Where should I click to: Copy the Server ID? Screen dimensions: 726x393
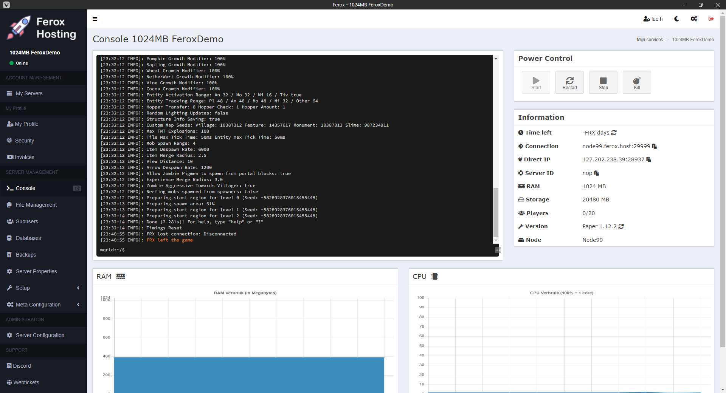click(x=597, y=173)
